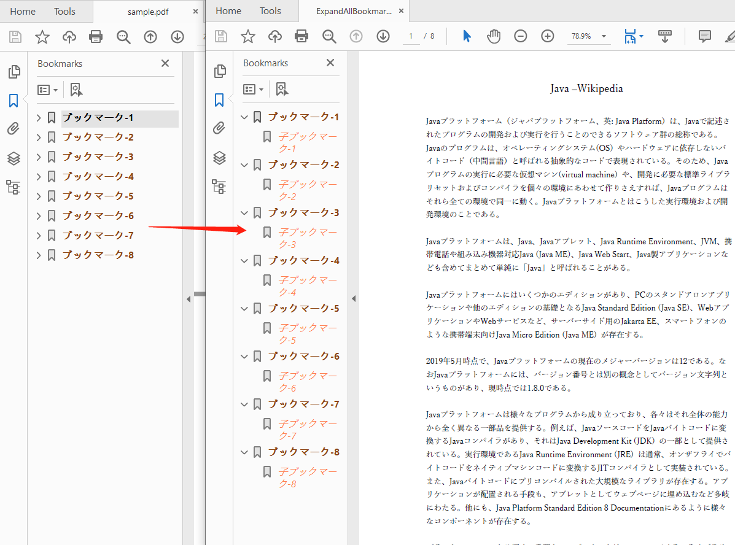The width and height of the screenshot is (735, 545).
Task: Expand ブックマーク-5 in sample.pdf window
Action: click(39, 196)
